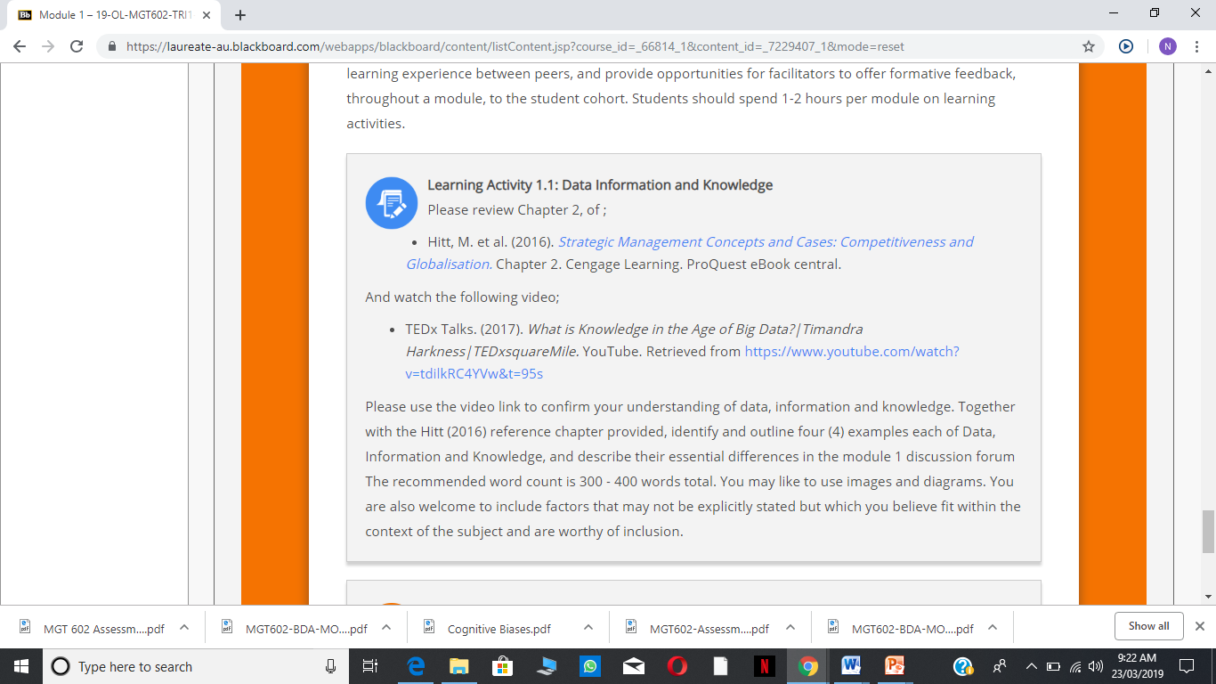Open Netflix from taskbar
1216x684 pixels.
764,666
